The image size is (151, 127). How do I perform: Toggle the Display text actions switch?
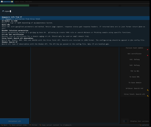pos(125,121)
